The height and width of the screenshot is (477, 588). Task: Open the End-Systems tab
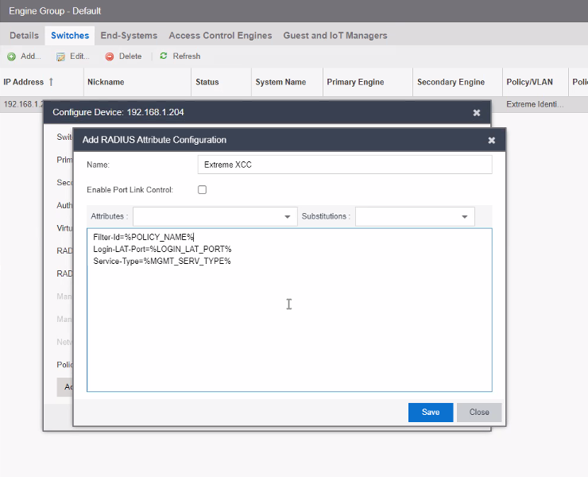pos(129,36)
